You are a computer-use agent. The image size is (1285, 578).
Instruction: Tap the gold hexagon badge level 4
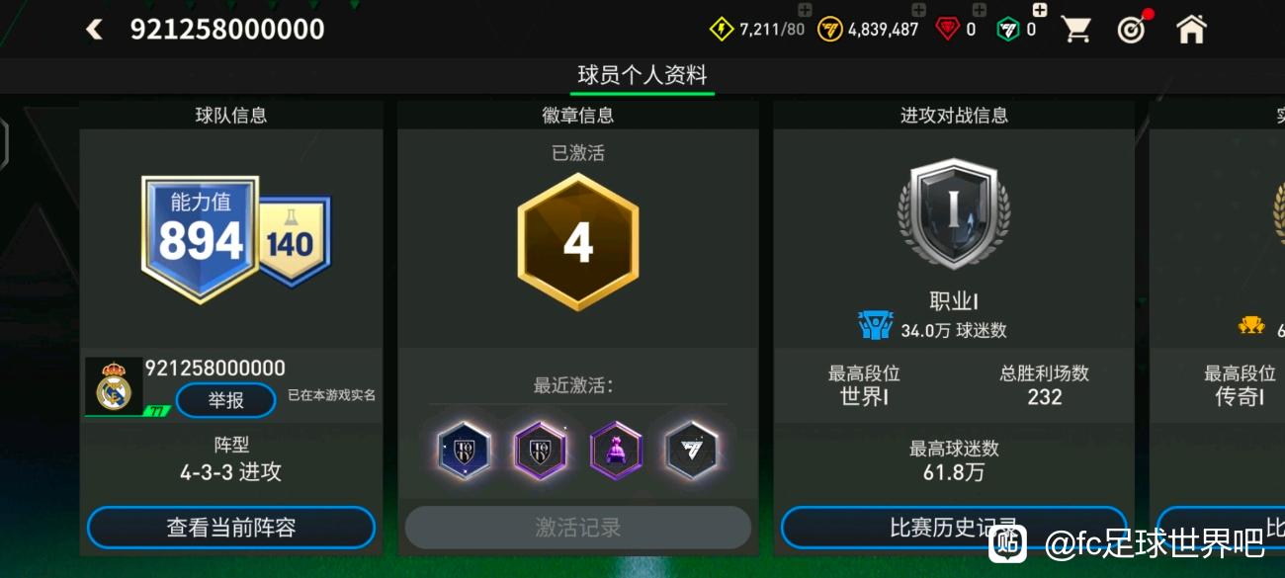(x=578, y=242)
